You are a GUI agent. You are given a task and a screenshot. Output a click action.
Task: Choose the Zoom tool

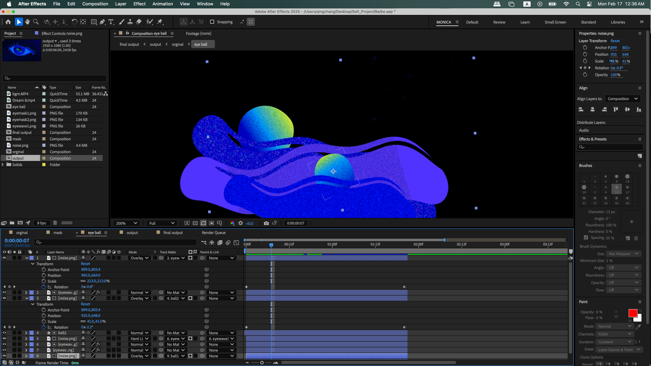point(36,22)
